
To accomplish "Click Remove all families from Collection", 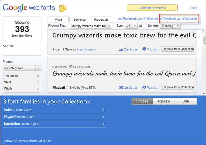I will (27, 141).
